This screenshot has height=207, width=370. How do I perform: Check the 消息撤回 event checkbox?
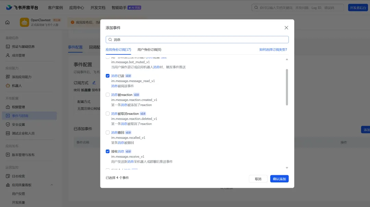(x=108, y=132)
